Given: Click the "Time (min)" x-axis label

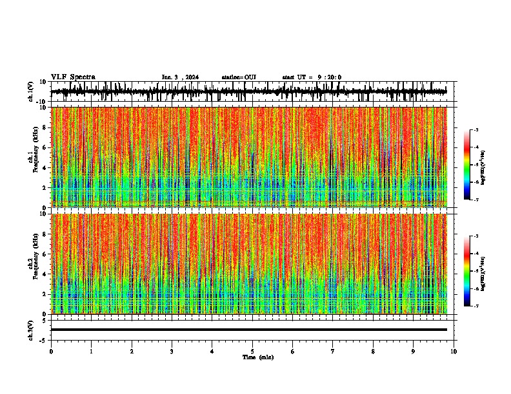Looking at the screenshot, I should click(x=258, y=357).
